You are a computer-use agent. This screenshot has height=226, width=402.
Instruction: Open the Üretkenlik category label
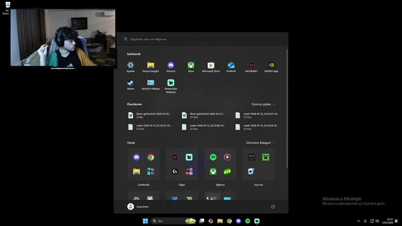point(144,185)
